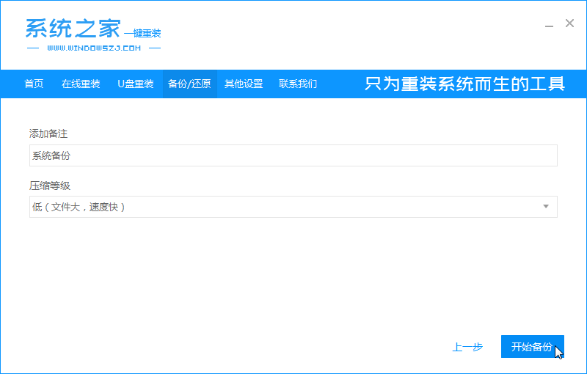
Task: Click the 压缩等级 label
Action: coord(50,186)
